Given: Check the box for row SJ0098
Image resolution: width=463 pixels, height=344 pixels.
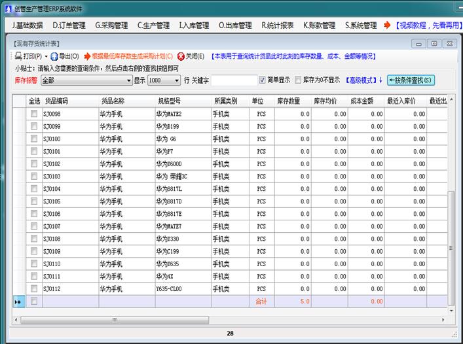Looking at the screenshot, I should point(34,114).
